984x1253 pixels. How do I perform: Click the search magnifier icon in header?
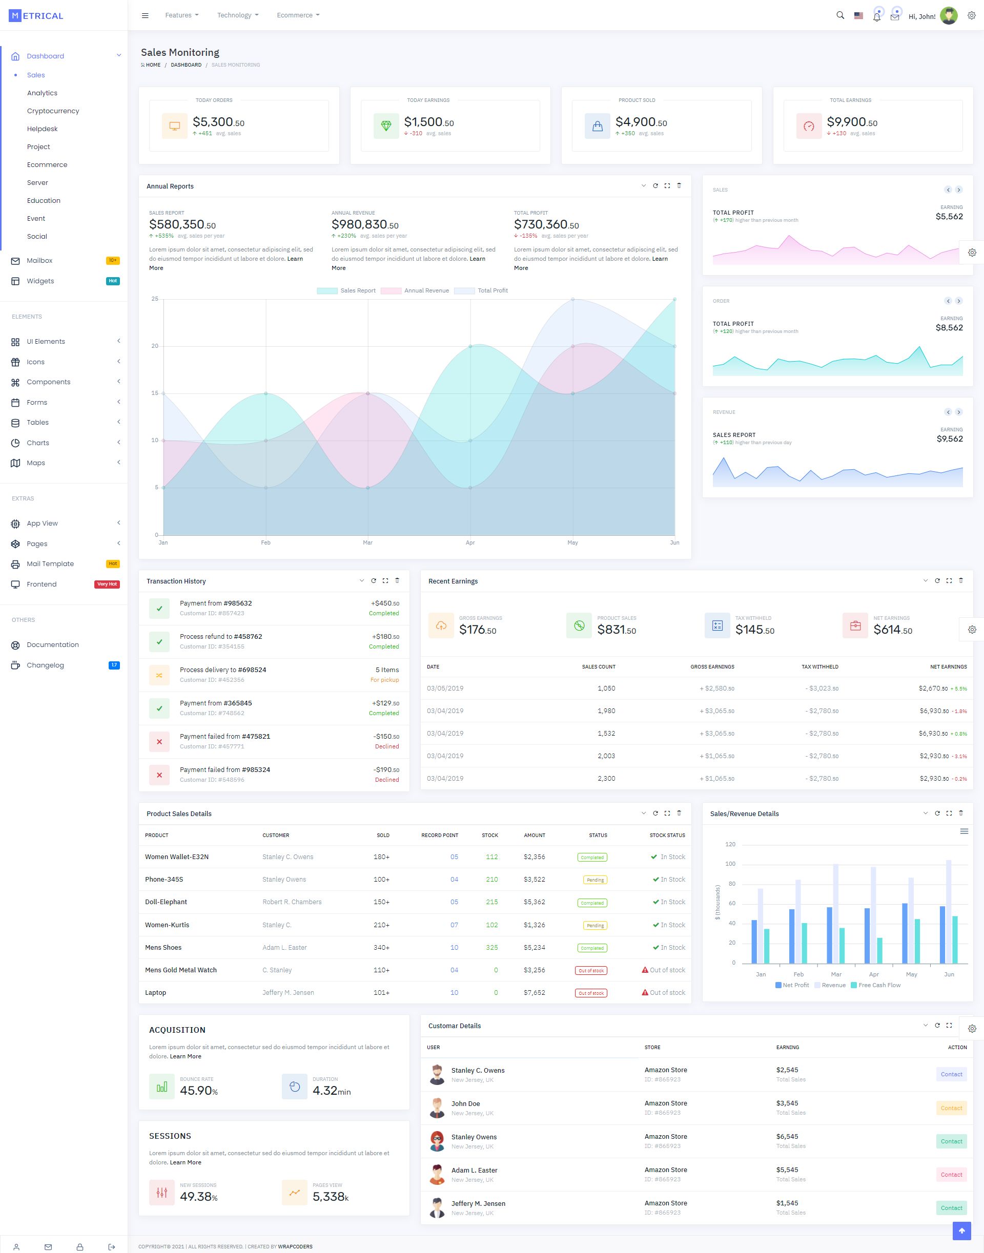(x=840, y=15)
